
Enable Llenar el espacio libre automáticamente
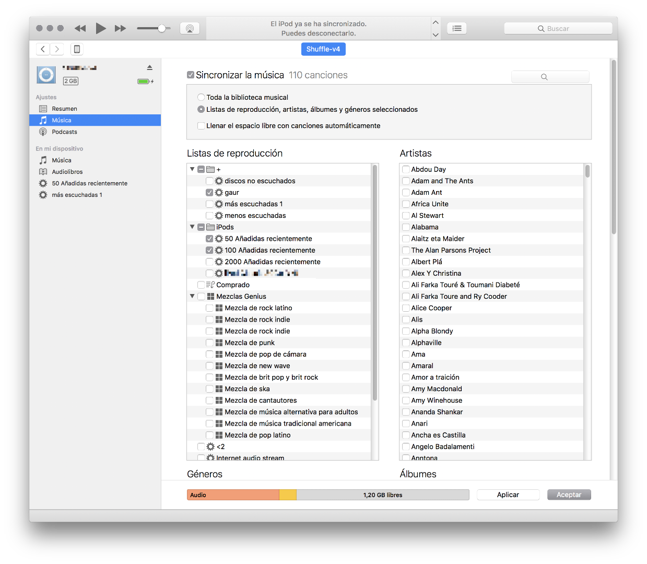(201, 126)
